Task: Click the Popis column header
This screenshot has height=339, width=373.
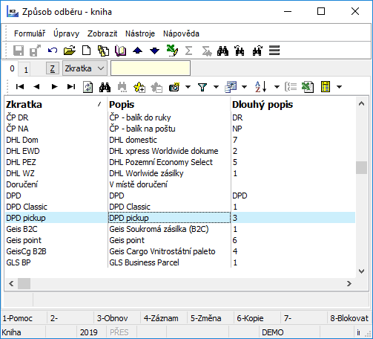Action: pyautogui.click(x=169, y=105)
